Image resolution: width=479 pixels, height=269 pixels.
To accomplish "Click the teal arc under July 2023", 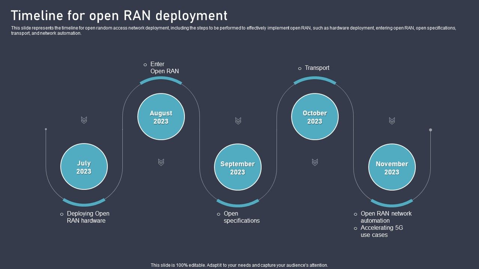I will click(84, 204).
